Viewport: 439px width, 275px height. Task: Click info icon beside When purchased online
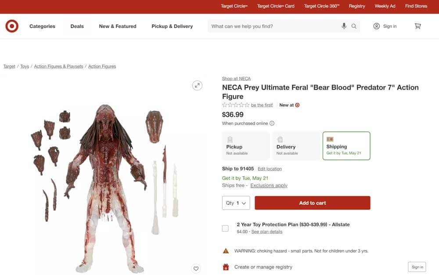point(272,123)
